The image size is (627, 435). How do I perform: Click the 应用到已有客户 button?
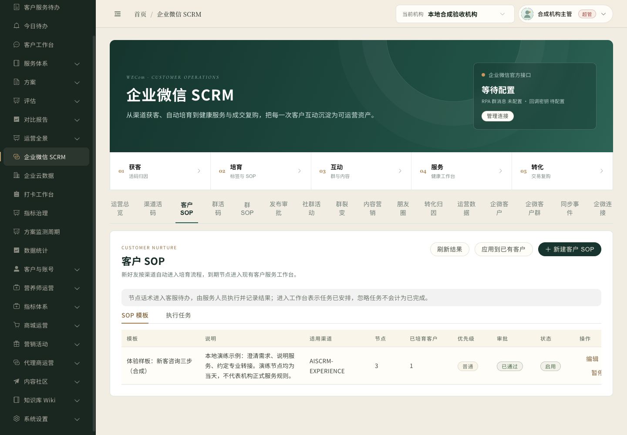coord(503,249)
